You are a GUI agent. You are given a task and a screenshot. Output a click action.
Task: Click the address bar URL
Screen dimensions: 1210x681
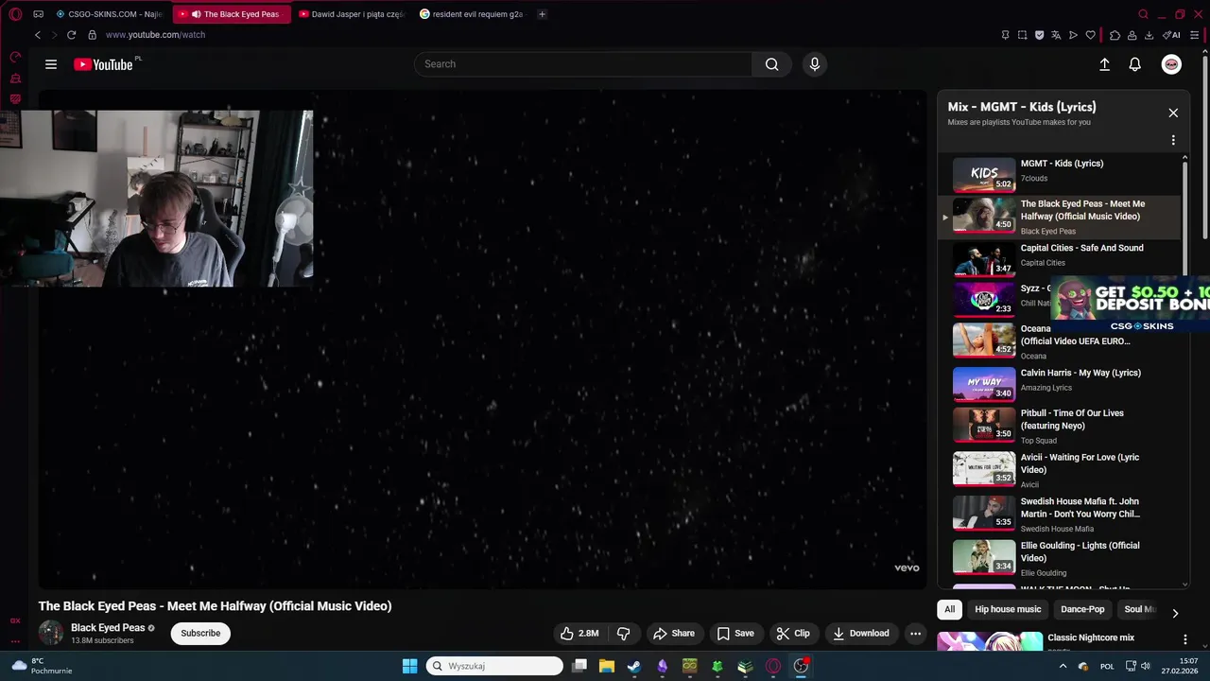tap(155, 35)
